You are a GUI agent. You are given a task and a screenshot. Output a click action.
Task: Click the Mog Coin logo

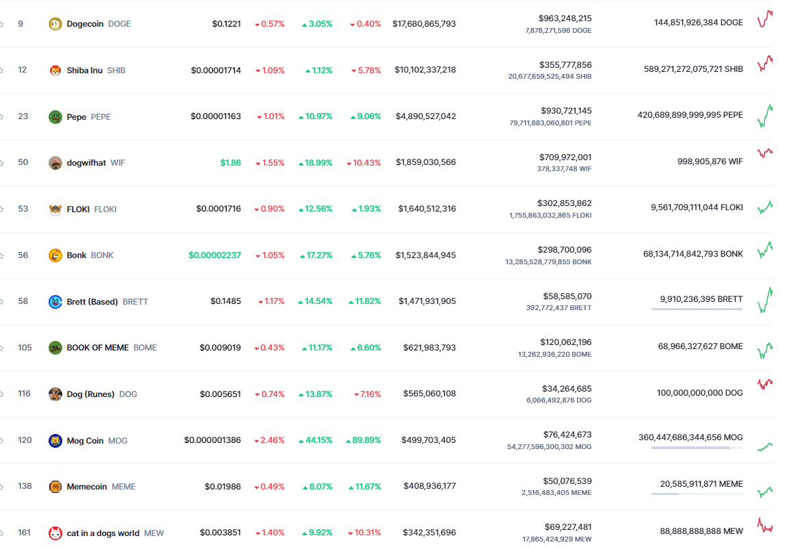click(55, 440)
